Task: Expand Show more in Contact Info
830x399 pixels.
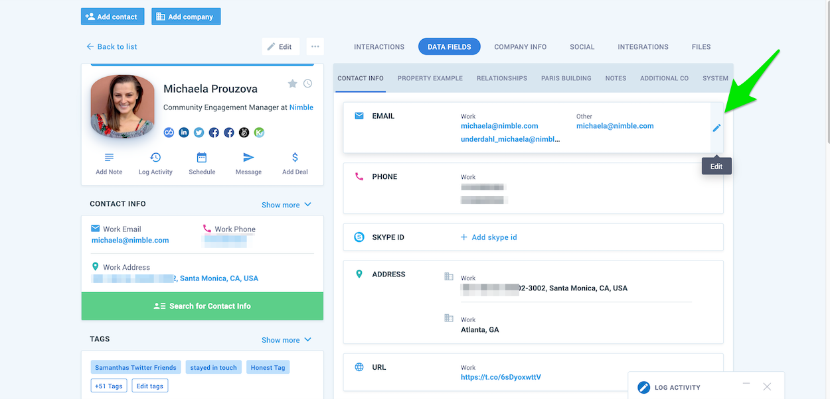Action: click(281, 205)
